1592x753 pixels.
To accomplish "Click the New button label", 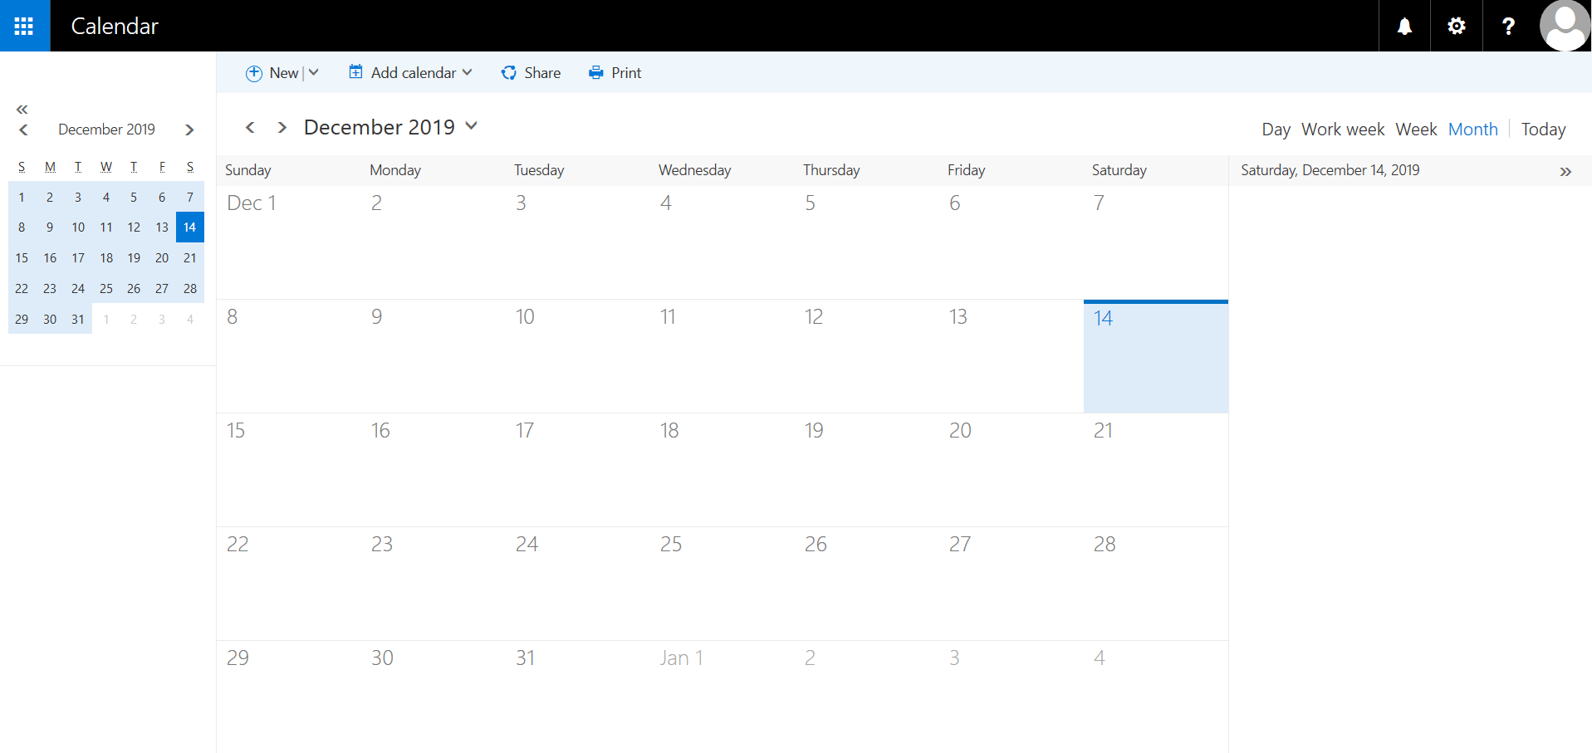I will pyautogui.click(x=284, y=73).
